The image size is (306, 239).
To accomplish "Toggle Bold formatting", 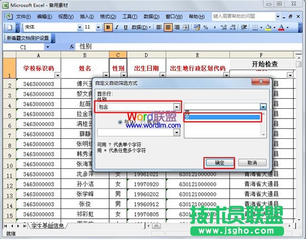I will click(108, 27).
